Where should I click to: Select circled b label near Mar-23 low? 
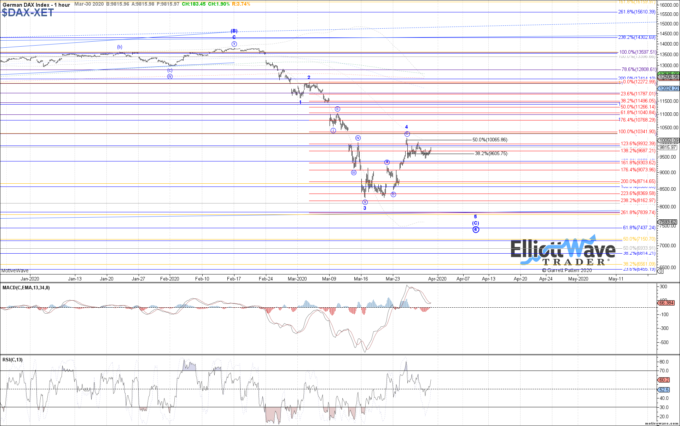coord(393,194)
